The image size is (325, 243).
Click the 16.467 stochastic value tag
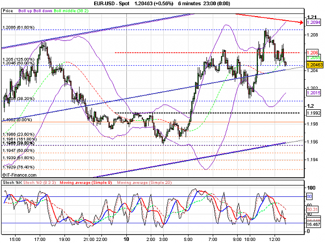[x=314, y=224]
